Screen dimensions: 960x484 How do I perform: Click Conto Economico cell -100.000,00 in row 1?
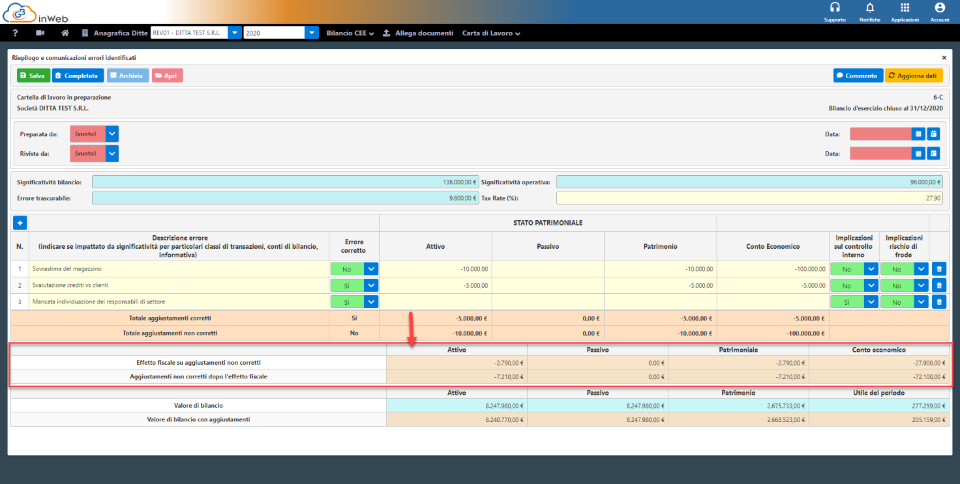pos(773,268)
